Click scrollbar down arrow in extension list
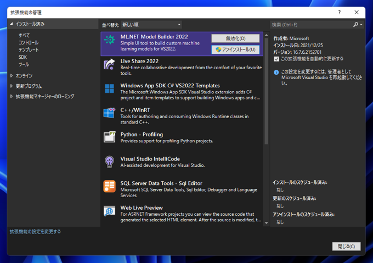This screenshot has width=373, height=263. click(x=267, y=223)
